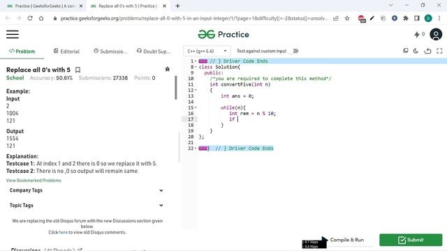Click the GeeksforGeeks Practice logo
This screenshot has height=251, width=447.
pos(223,34)
